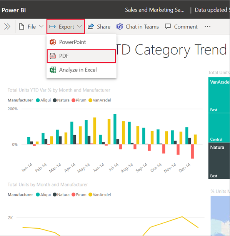
Task: Select PDF from the Export menu
Action: [81, 56]
